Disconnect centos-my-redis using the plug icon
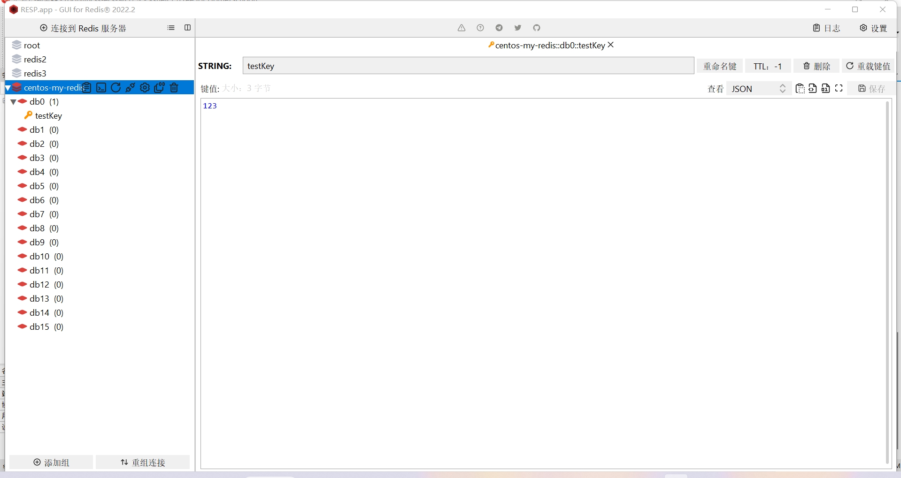901x478 pixels. [131, 88]
